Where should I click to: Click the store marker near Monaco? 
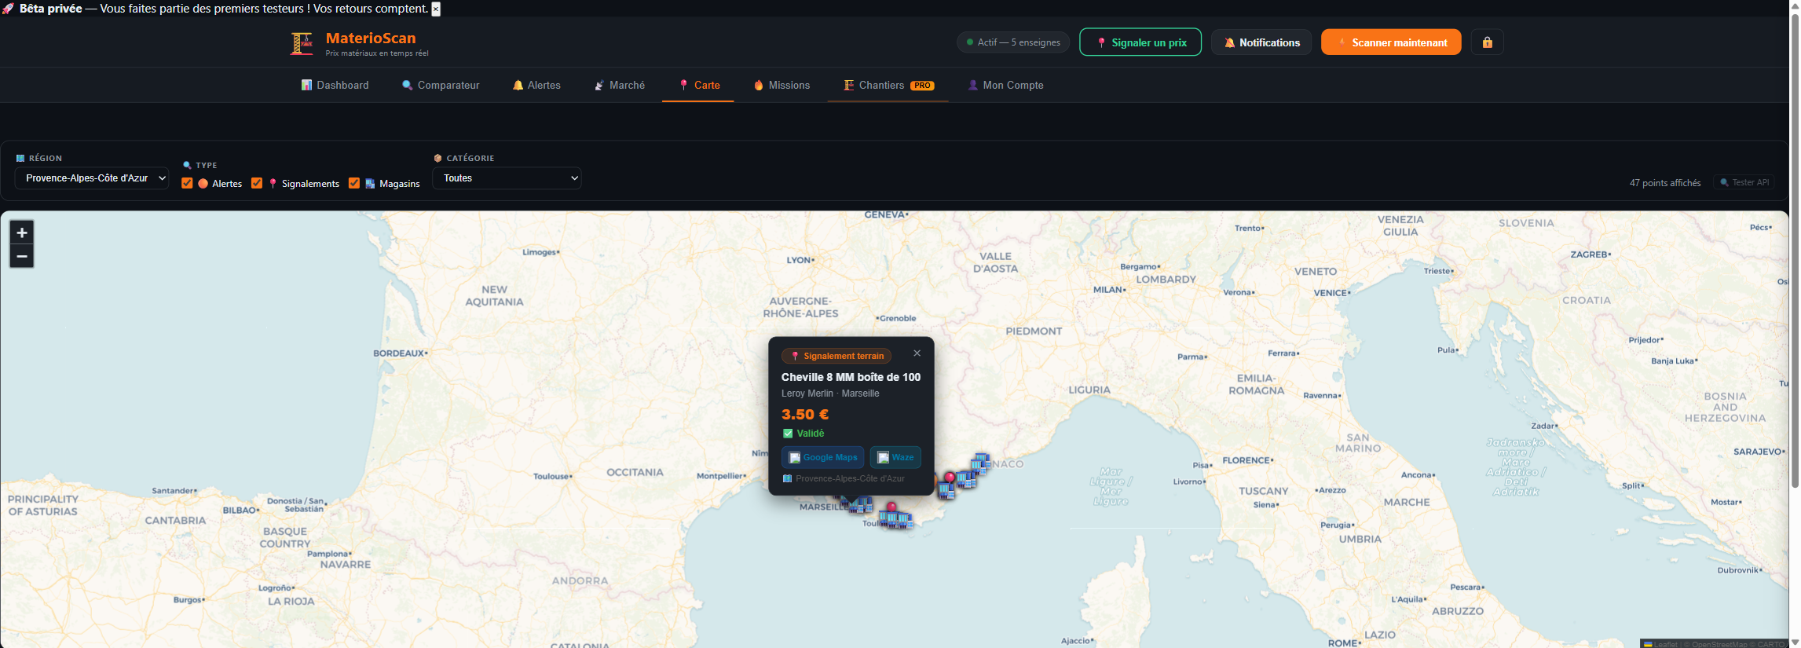coord(980,463)
